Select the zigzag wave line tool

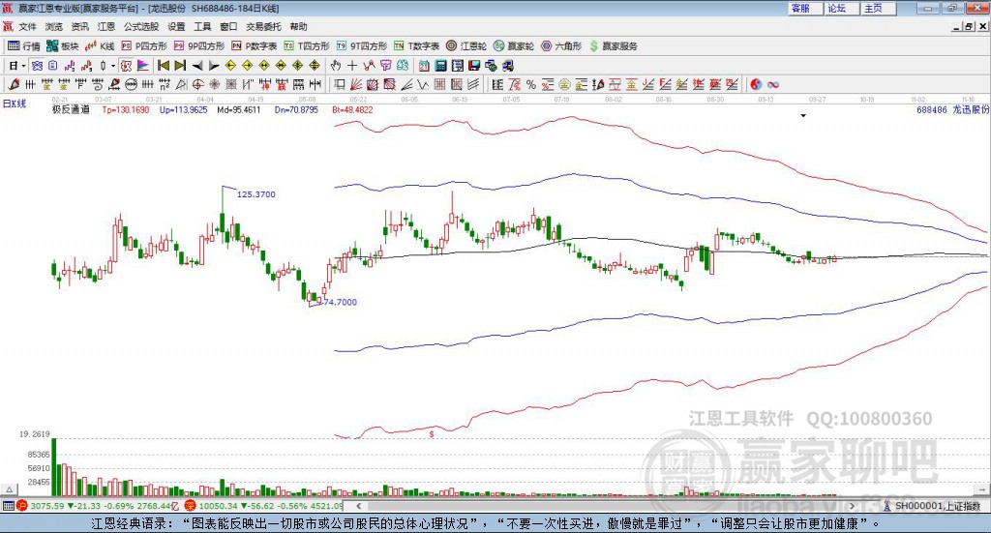[x=422, y=84]
